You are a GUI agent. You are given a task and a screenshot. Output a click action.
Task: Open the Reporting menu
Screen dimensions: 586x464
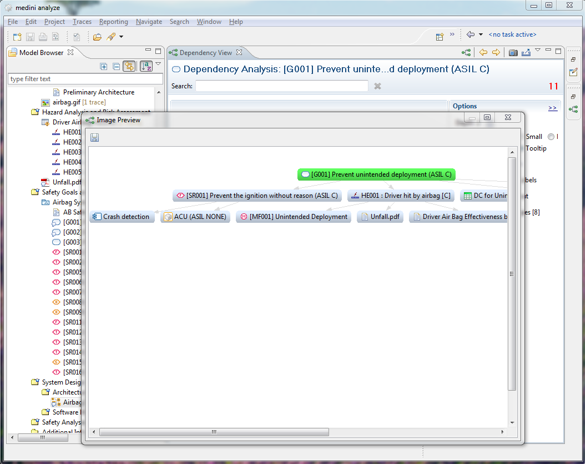(113, 22)
